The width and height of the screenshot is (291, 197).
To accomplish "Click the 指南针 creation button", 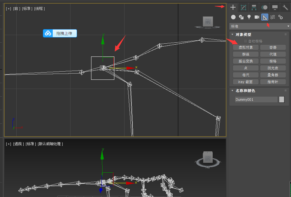I will tap(273, 81).
